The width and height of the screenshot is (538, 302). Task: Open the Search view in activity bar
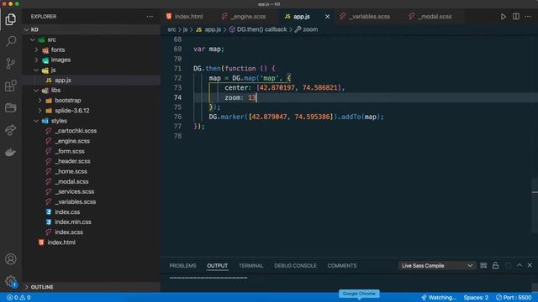tap(11, 41)
